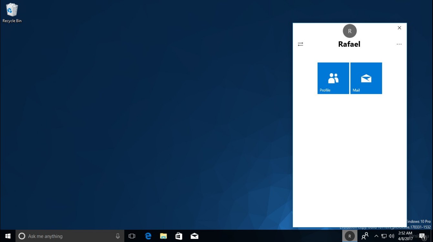Open the Recycle Bin desktop icon

pyautogui.click(x=12, y=13)
